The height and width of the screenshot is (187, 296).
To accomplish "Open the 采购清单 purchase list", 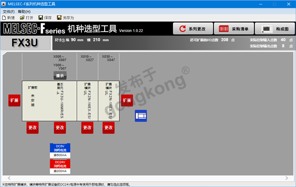I will [234, 29].
